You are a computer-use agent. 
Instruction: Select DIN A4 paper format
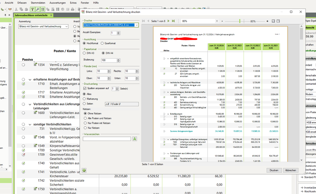(x=103, y=53)
